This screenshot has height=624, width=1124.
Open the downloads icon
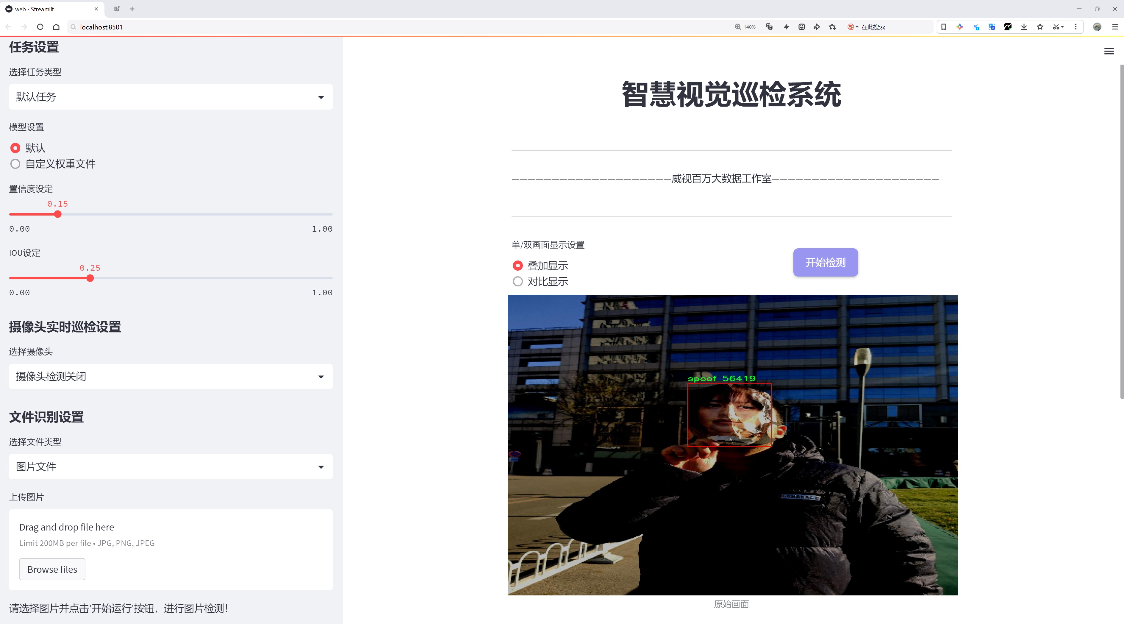click(x=1024, y=26)
